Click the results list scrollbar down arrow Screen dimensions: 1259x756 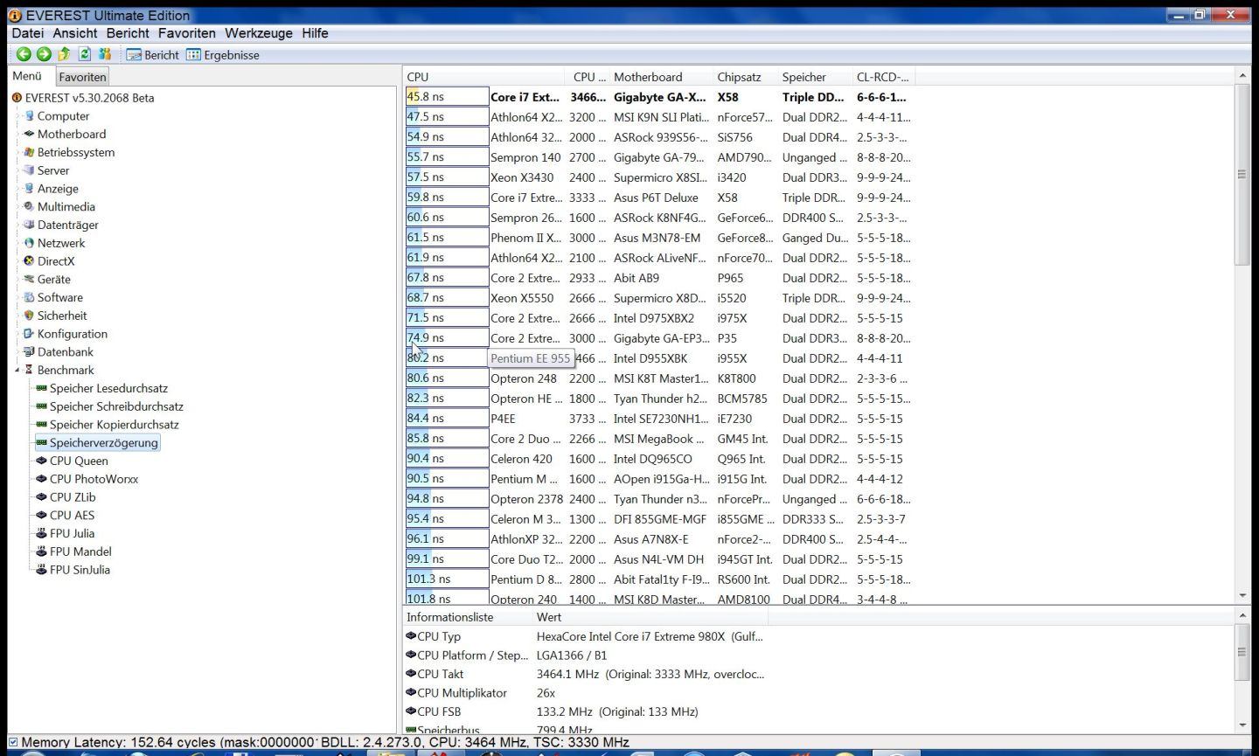tap(1242, 595)
